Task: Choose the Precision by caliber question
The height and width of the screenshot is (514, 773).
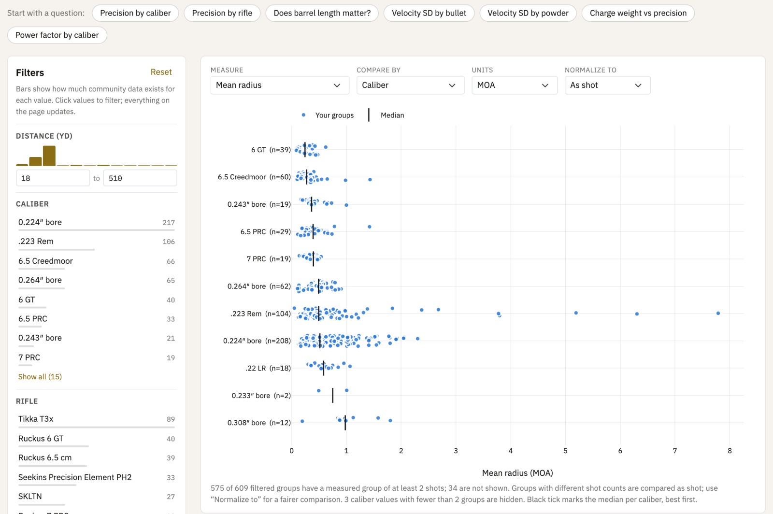Action: coord(135,13)
